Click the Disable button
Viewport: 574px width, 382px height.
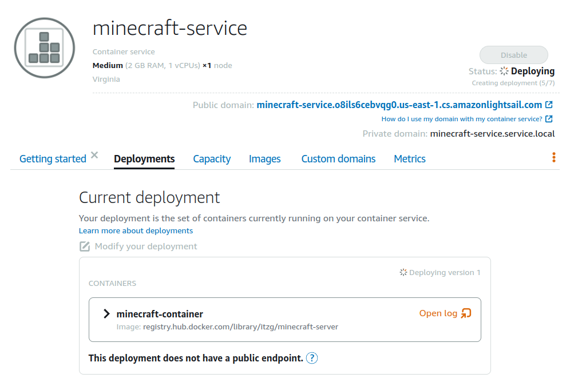[x=514, y=55]
